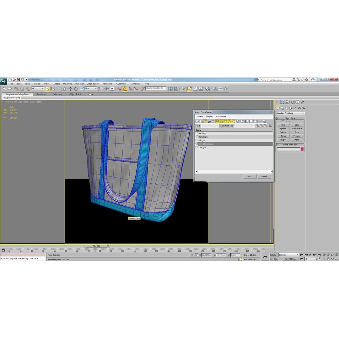Click the Mirror tool icon
The height and width of the screenshot is (339, 339).
[170, 89]
